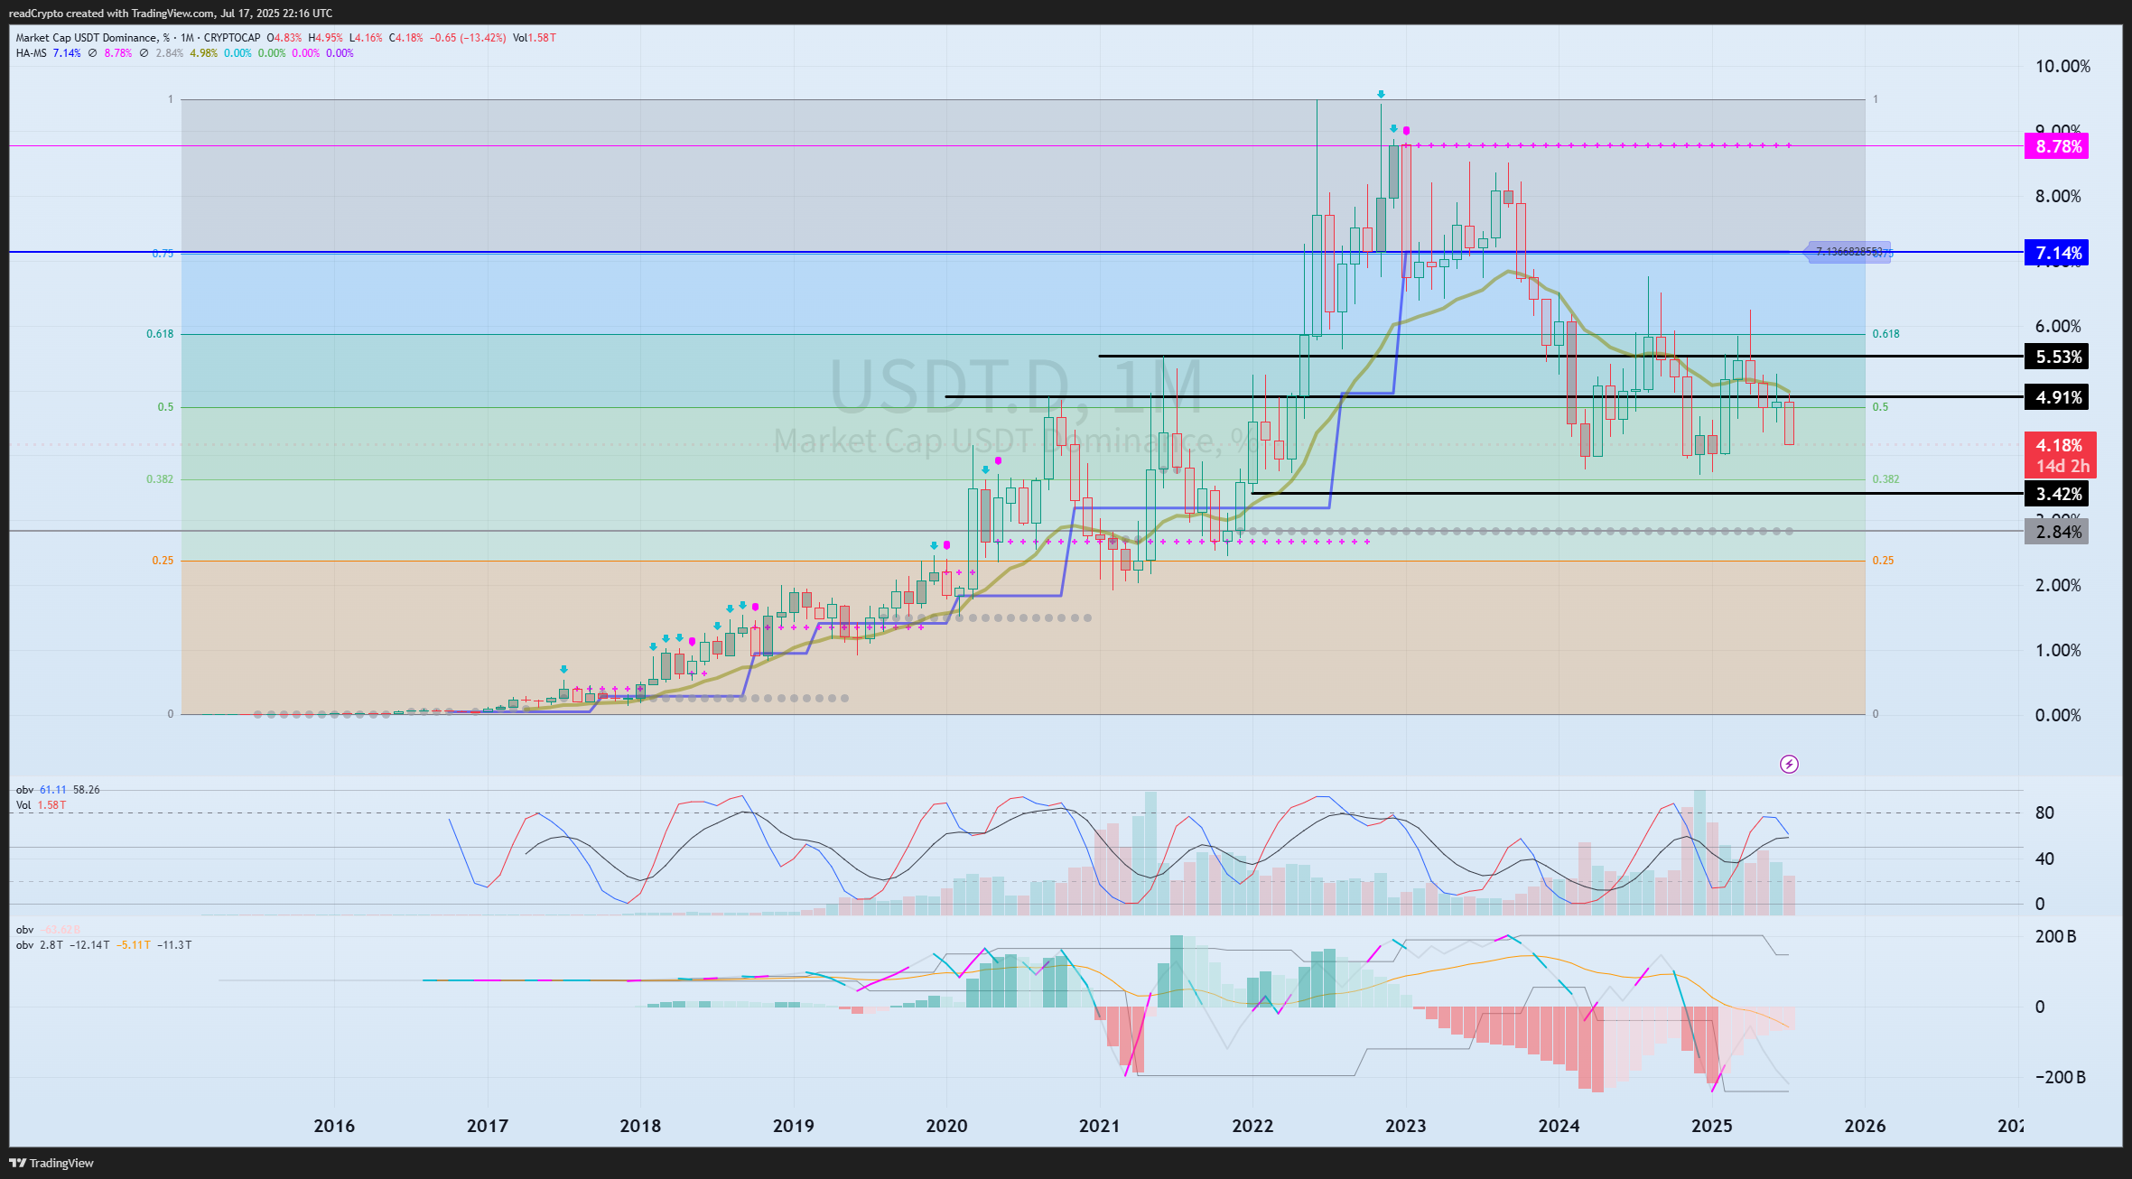Image resolution: width=2132 pixels, height=1179 pixels.
Task: Click the magenta marker starting the 8.78% dotted line
Action: pos(1406,131)
